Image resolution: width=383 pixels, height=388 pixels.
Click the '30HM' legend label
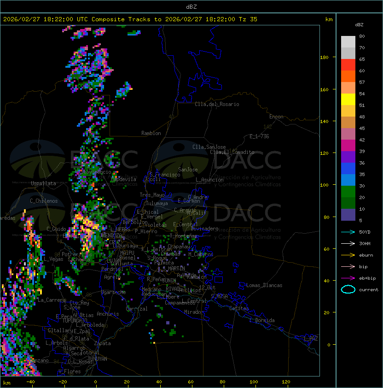point(365,243)
